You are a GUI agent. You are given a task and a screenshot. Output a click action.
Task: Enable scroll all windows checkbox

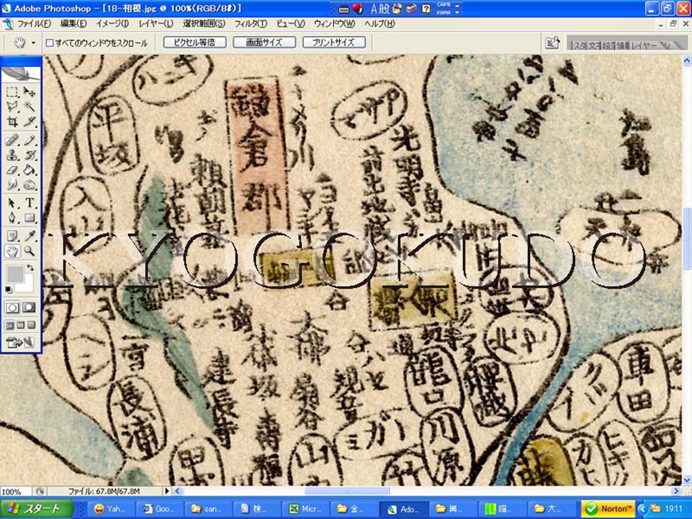(x=50, y=43)
